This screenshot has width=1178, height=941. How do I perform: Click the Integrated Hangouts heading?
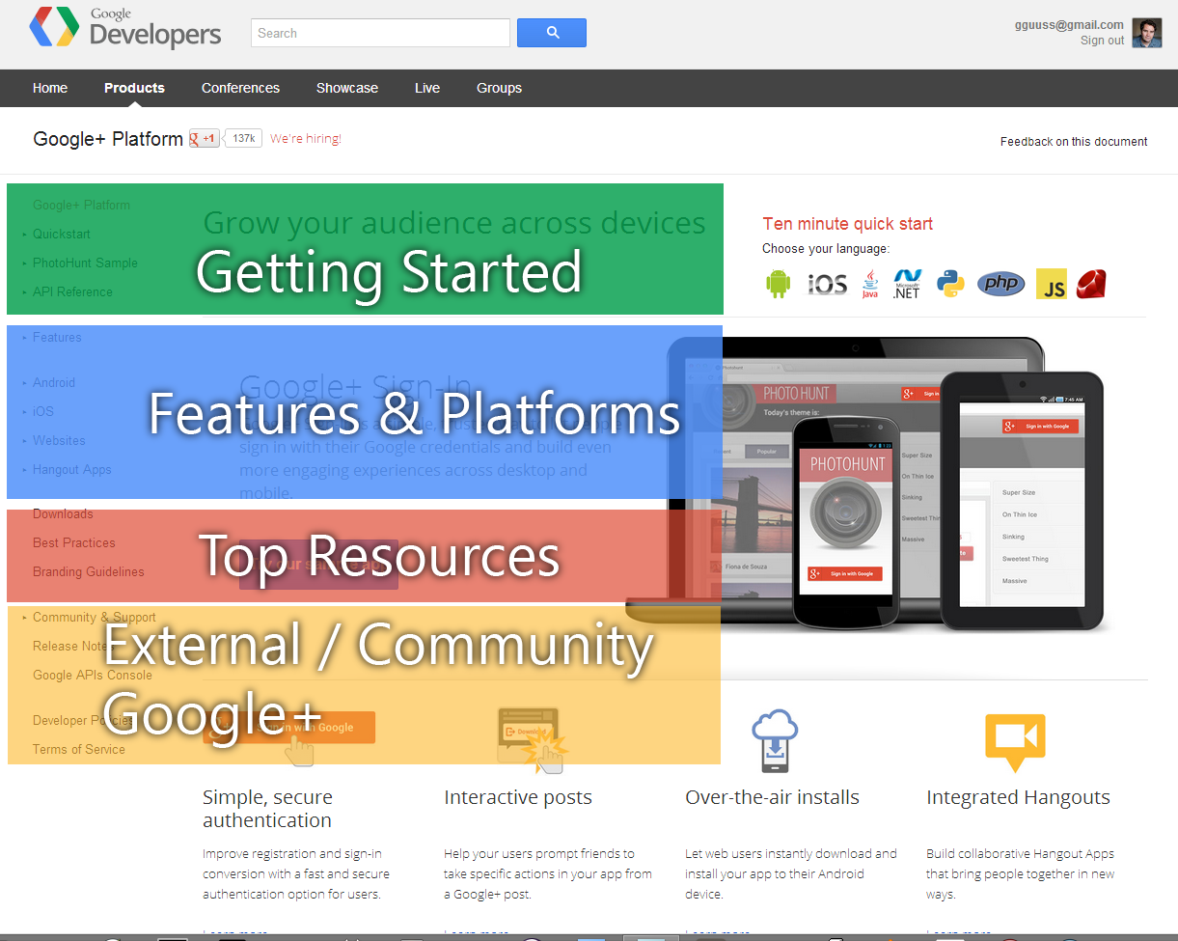coord(1018,798)
